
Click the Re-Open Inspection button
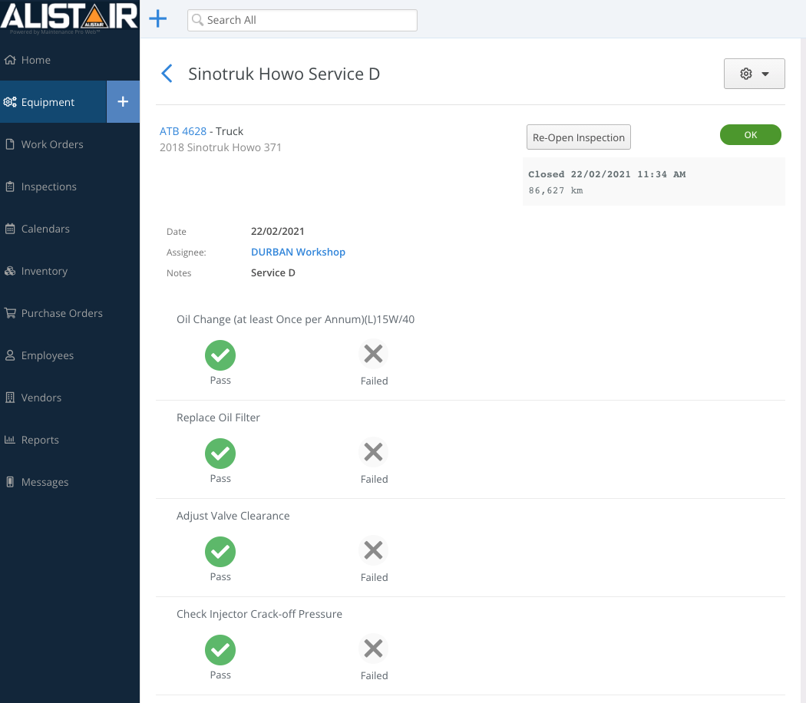(578, 137)
